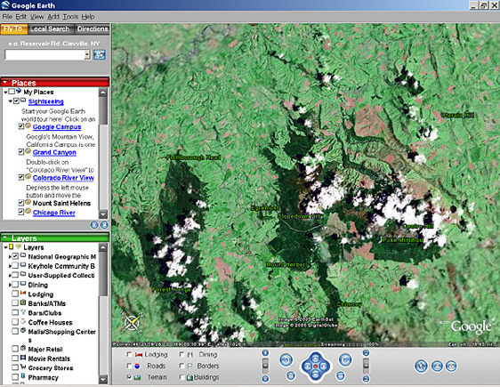This screenshot has width=500, height=387.
Task: Select the Fly To tab
Action: 13,29
